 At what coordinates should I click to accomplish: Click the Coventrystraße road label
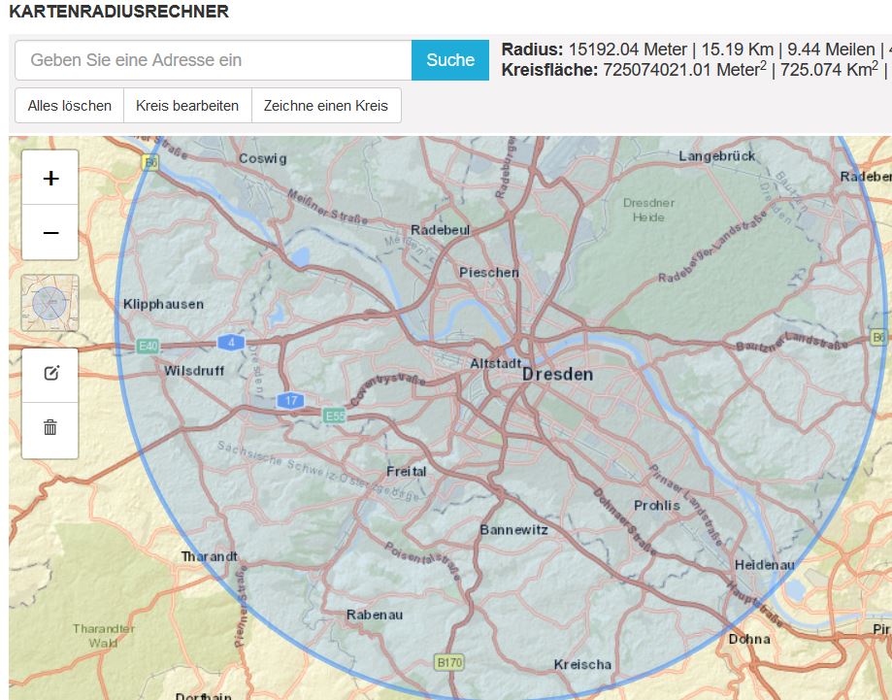[387, 388]
